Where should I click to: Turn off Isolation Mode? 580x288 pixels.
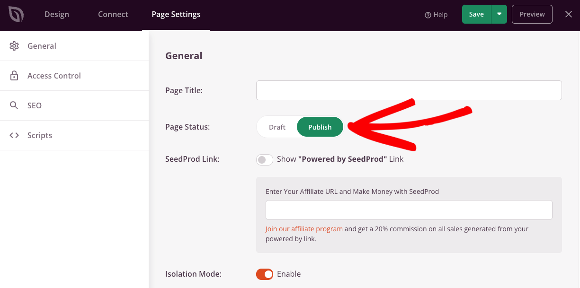tap(265, 274)
